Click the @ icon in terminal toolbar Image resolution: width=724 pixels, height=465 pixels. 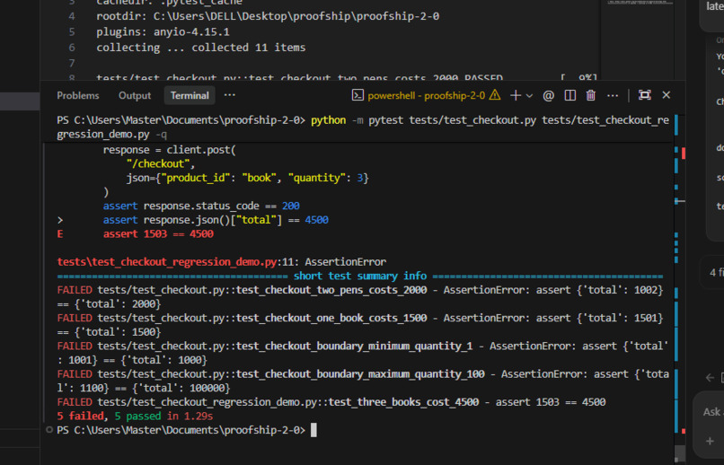[x=548, y=95]
